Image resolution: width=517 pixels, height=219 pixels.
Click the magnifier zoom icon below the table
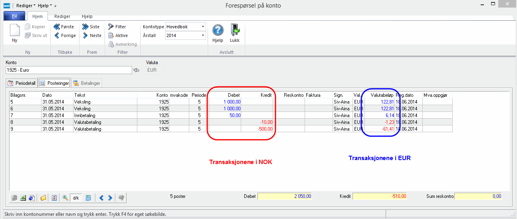65,197
